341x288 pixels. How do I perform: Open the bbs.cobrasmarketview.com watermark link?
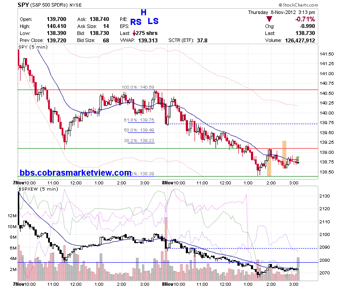coord(76,173)
